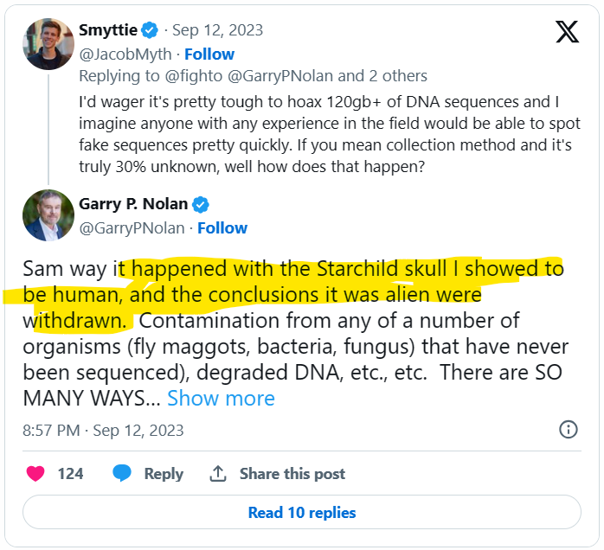Viewport: 604px width, 550px height.
Task: Follow Smyttie from the header
Action: [209, 54]
